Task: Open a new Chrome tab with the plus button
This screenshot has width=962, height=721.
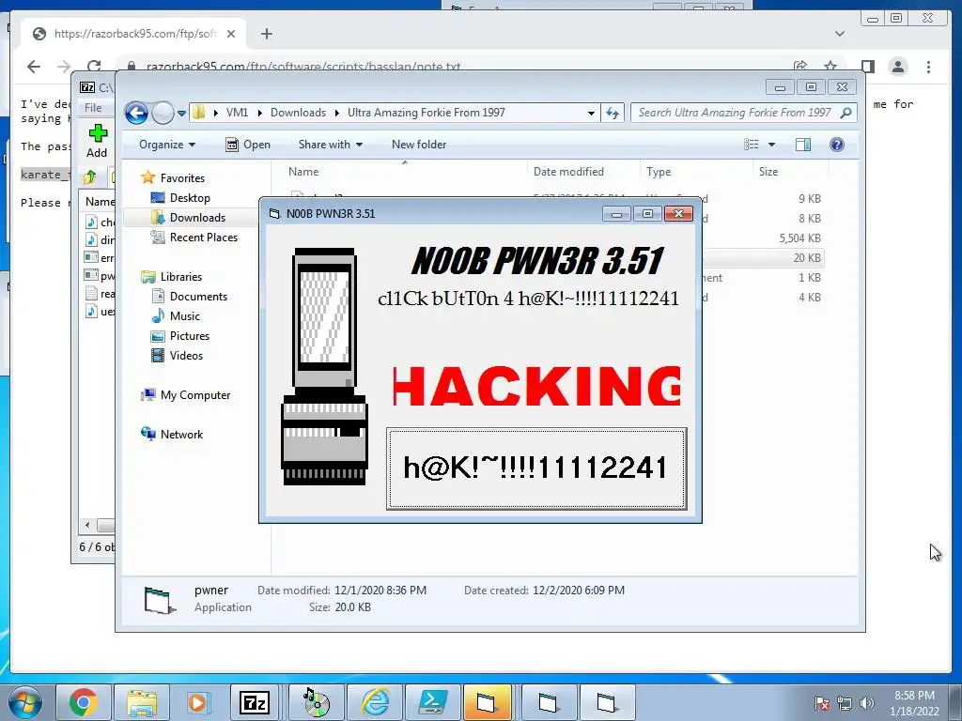Action: [x=266, y=34]
